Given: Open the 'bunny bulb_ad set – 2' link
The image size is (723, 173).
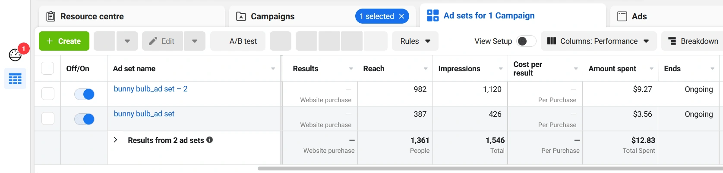Looking at the screenshot, I should point(151,89).
